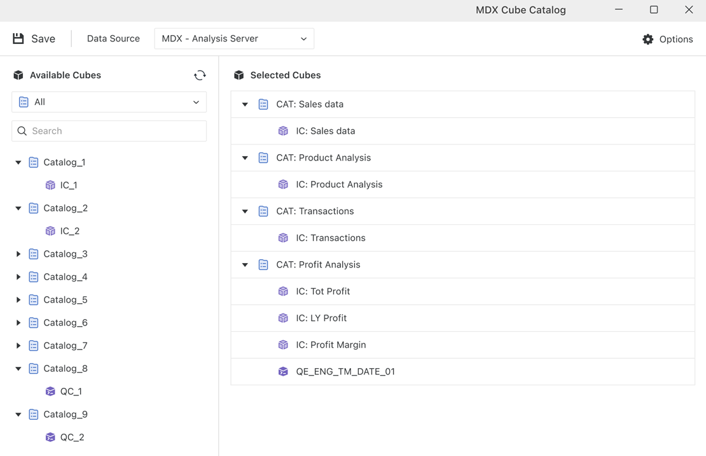Click the QC_1 query cube icon

(50, 392)
